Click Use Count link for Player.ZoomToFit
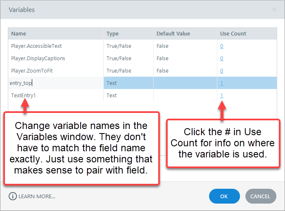 click(x=222, y=71)
